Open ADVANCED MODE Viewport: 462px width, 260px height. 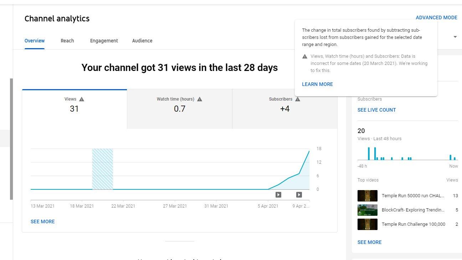click(x=436, y=17)
